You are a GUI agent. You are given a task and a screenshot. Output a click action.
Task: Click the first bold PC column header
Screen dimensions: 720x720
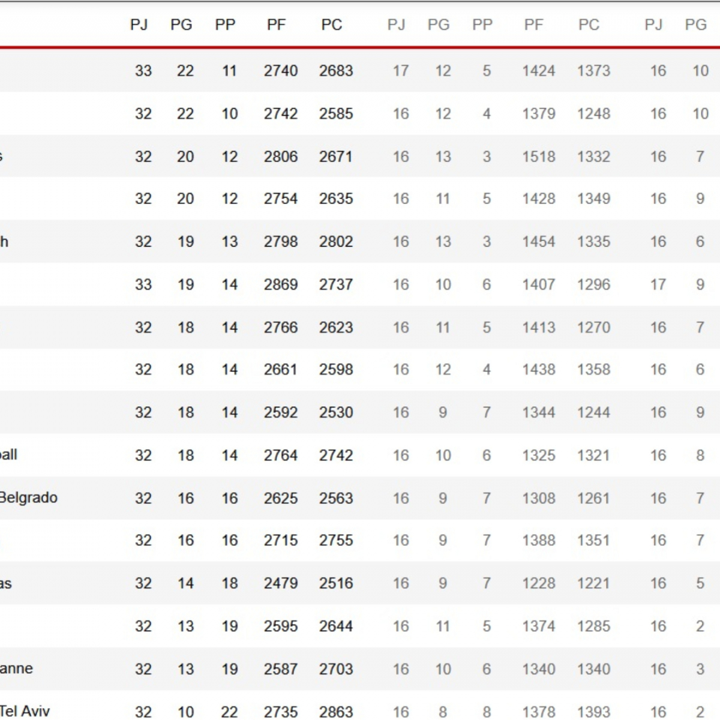(331, 25)
